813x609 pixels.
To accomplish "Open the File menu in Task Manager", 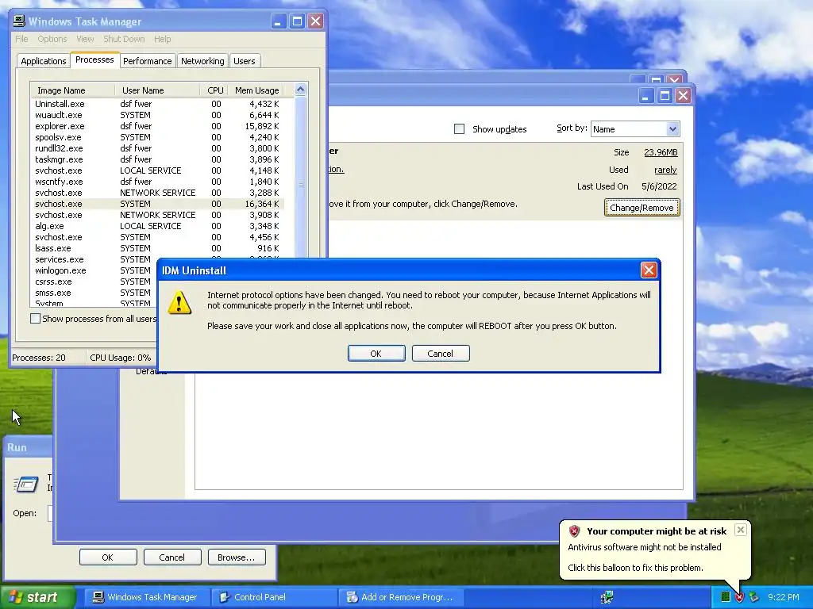I will 21,39.
